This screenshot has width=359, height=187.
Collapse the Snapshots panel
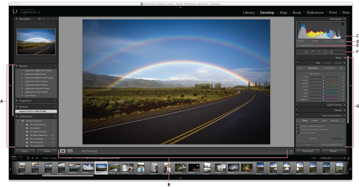coord(17,101)
